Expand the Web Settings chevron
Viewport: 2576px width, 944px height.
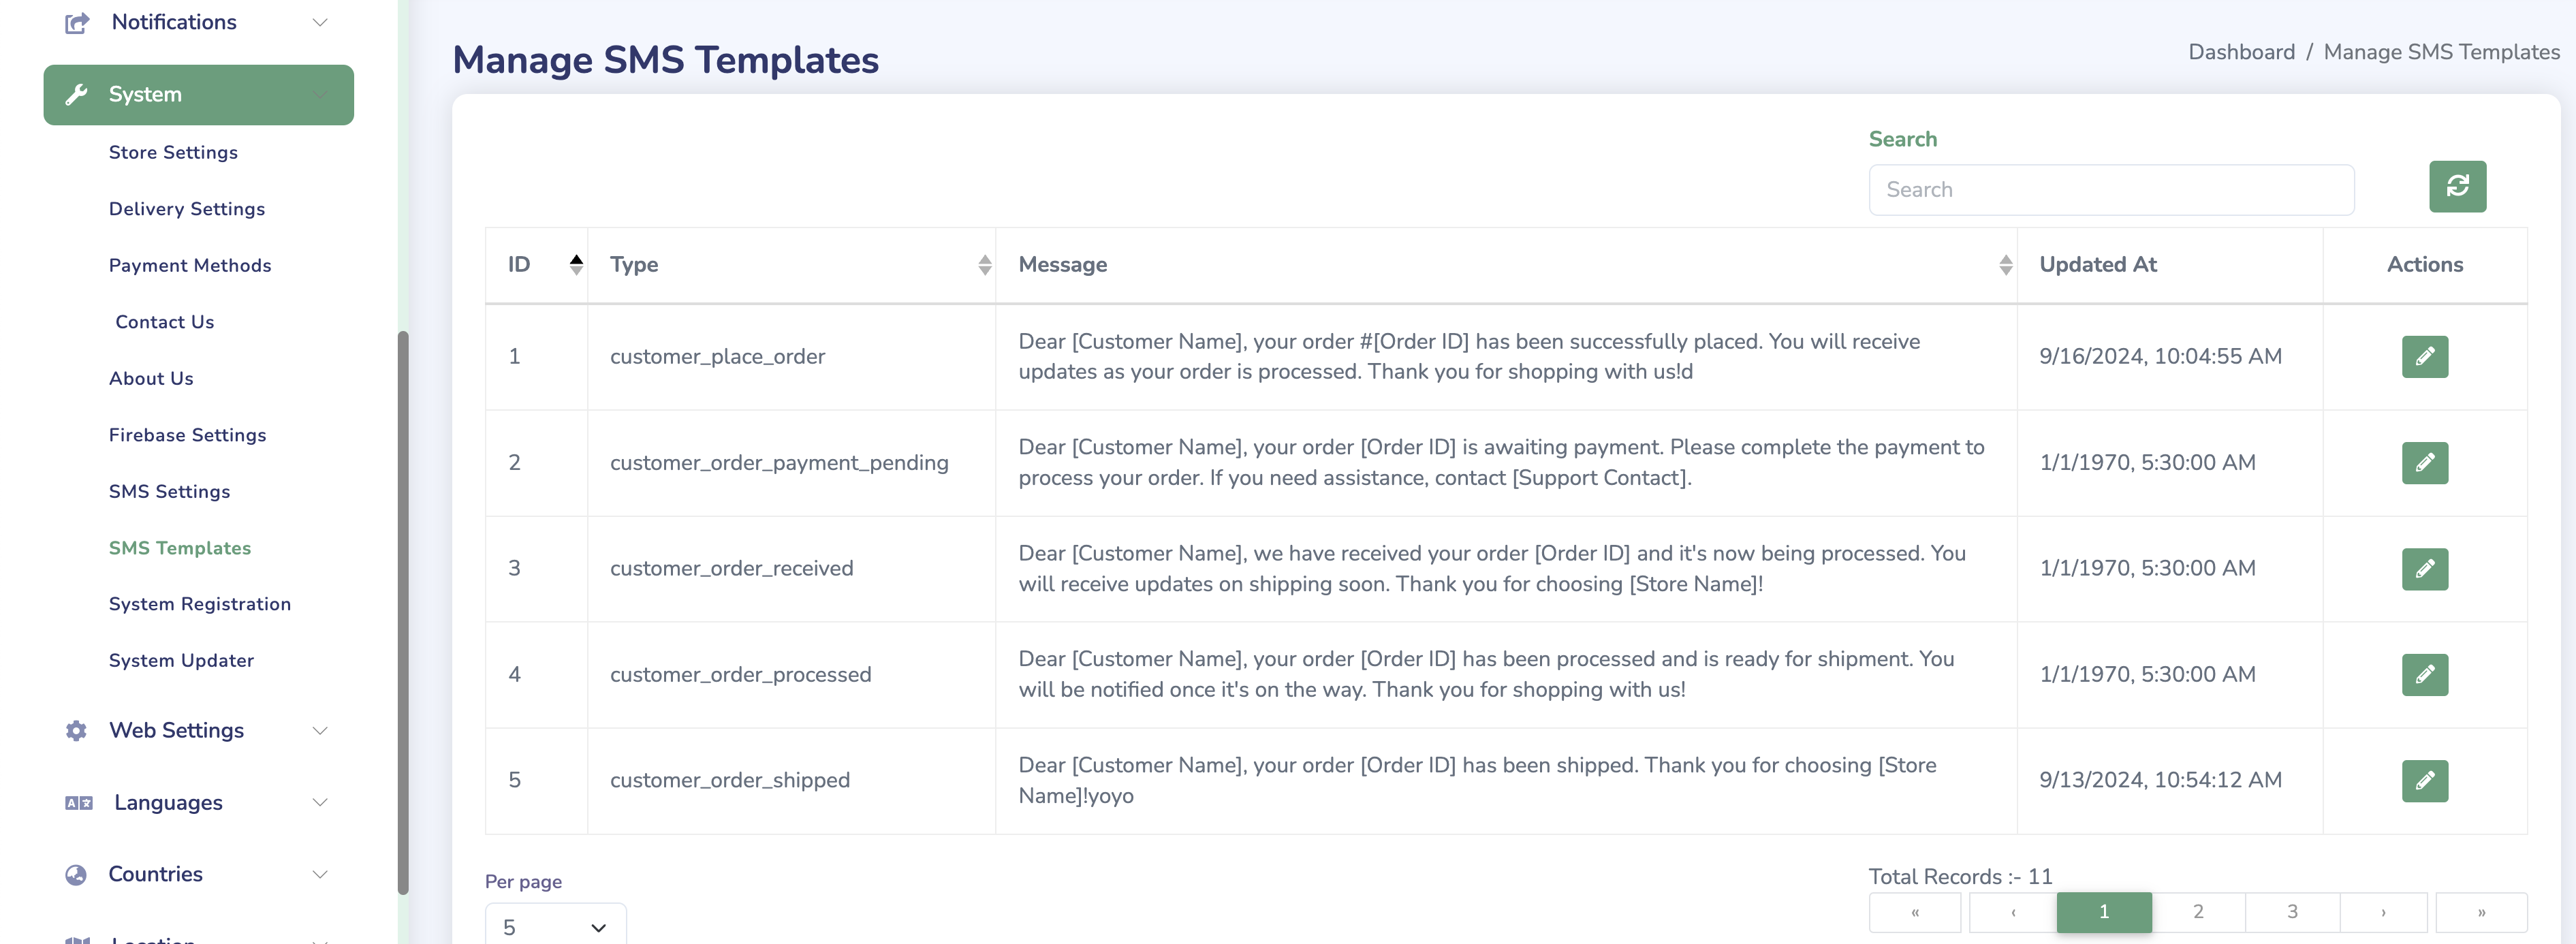point(320,730)
